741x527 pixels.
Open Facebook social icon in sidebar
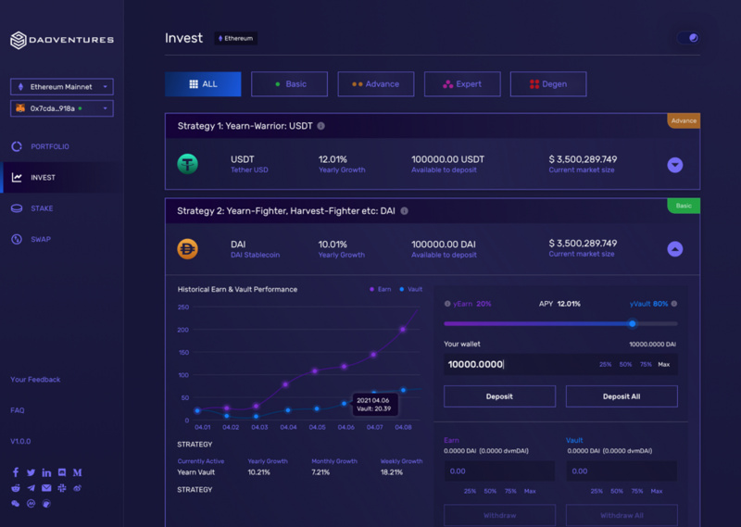16,472
